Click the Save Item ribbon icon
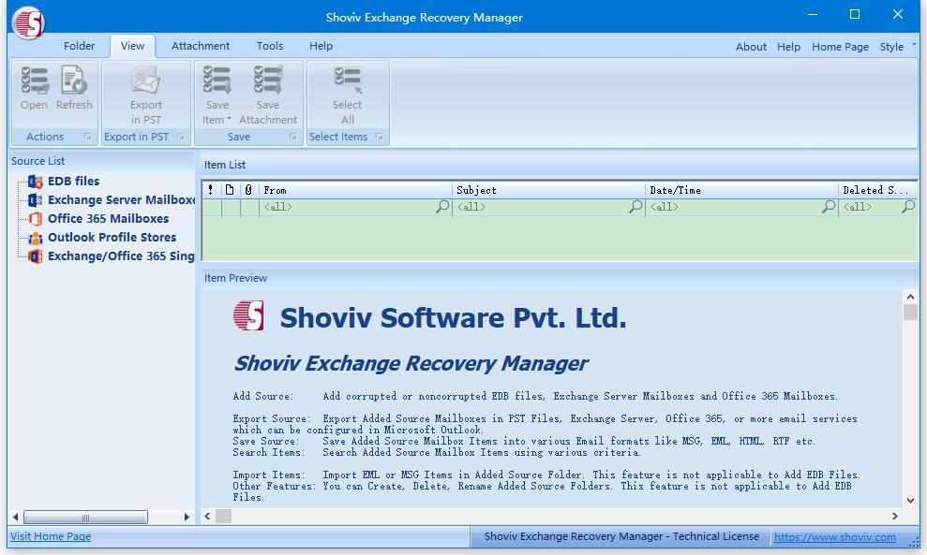Image resolution: width=927 pixels, height=555 pixels. click(x=217, y=80)
